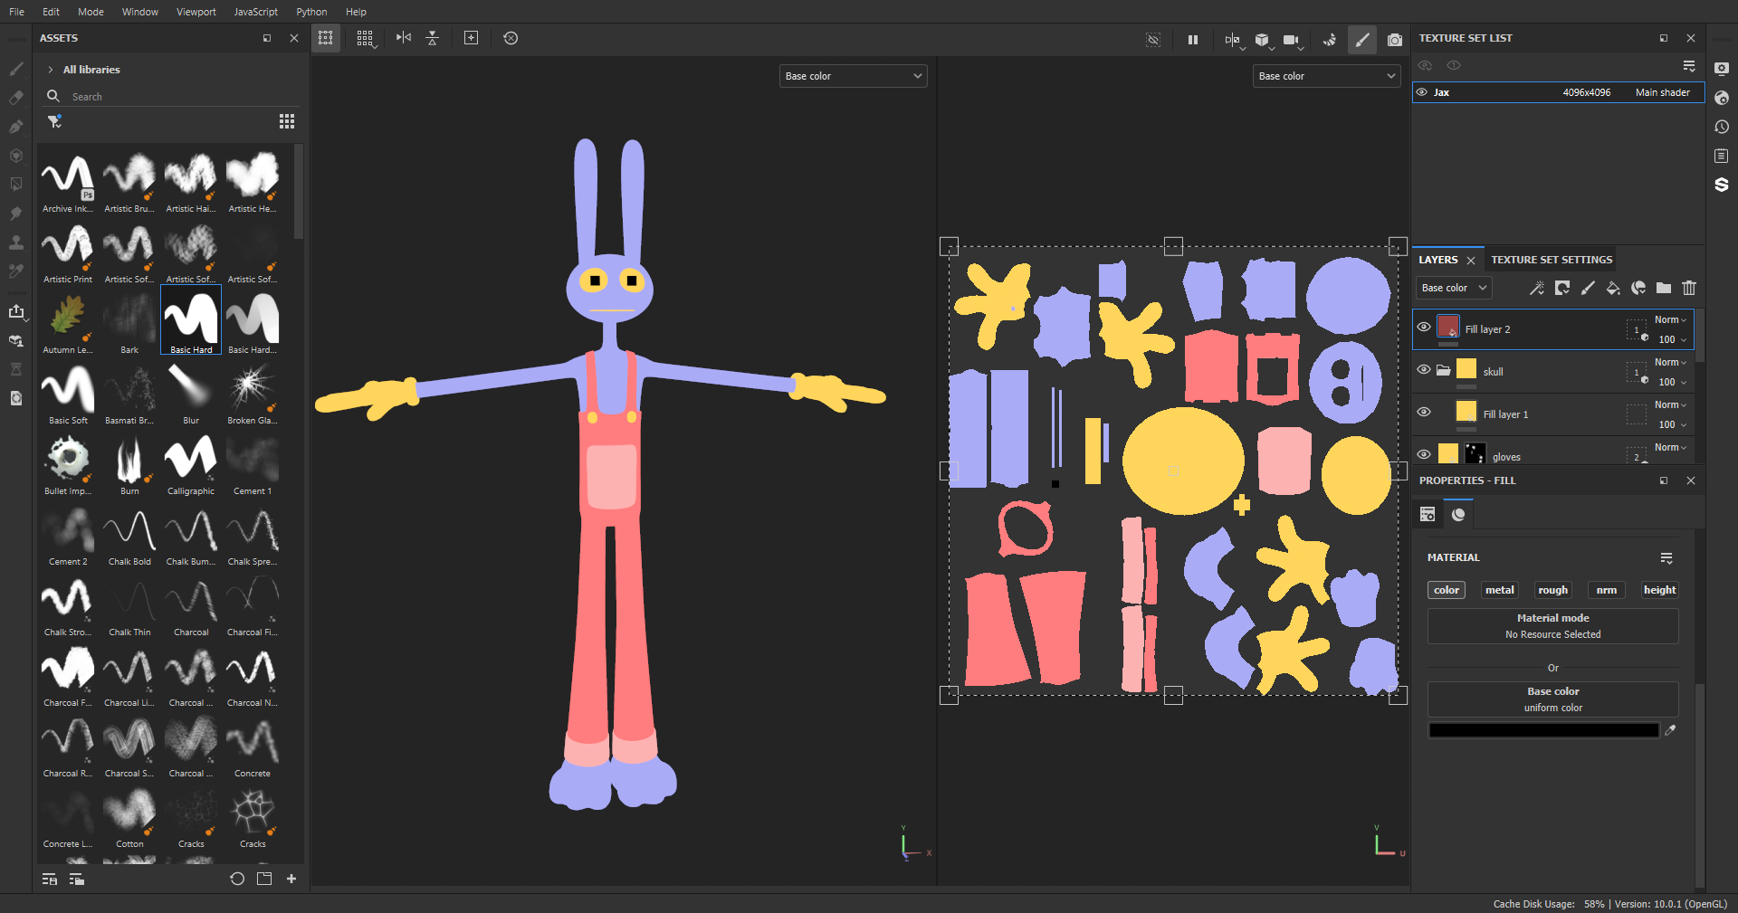This screenshot has width=1738, height=913.
Task: Hide the gloves layer
Action: [x=1424, y=454]
